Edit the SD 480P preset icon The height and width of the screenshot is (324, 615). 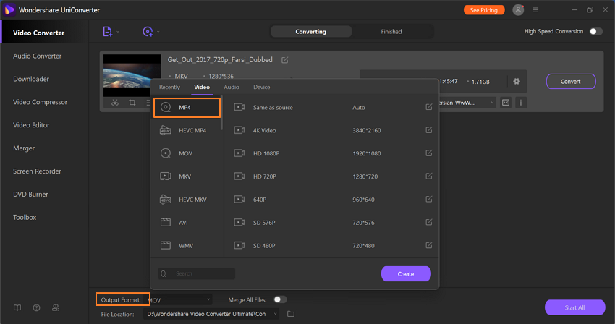(429, 245)
